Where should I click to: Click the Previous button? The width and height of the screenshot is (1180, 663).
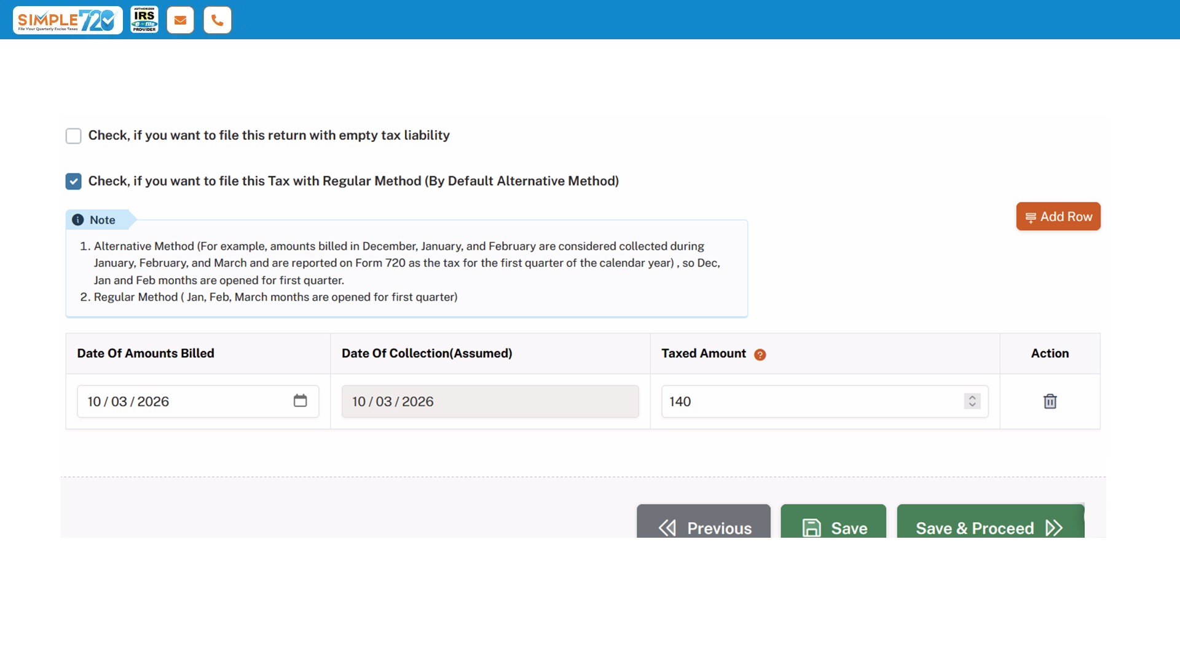[x=704, y=522]
